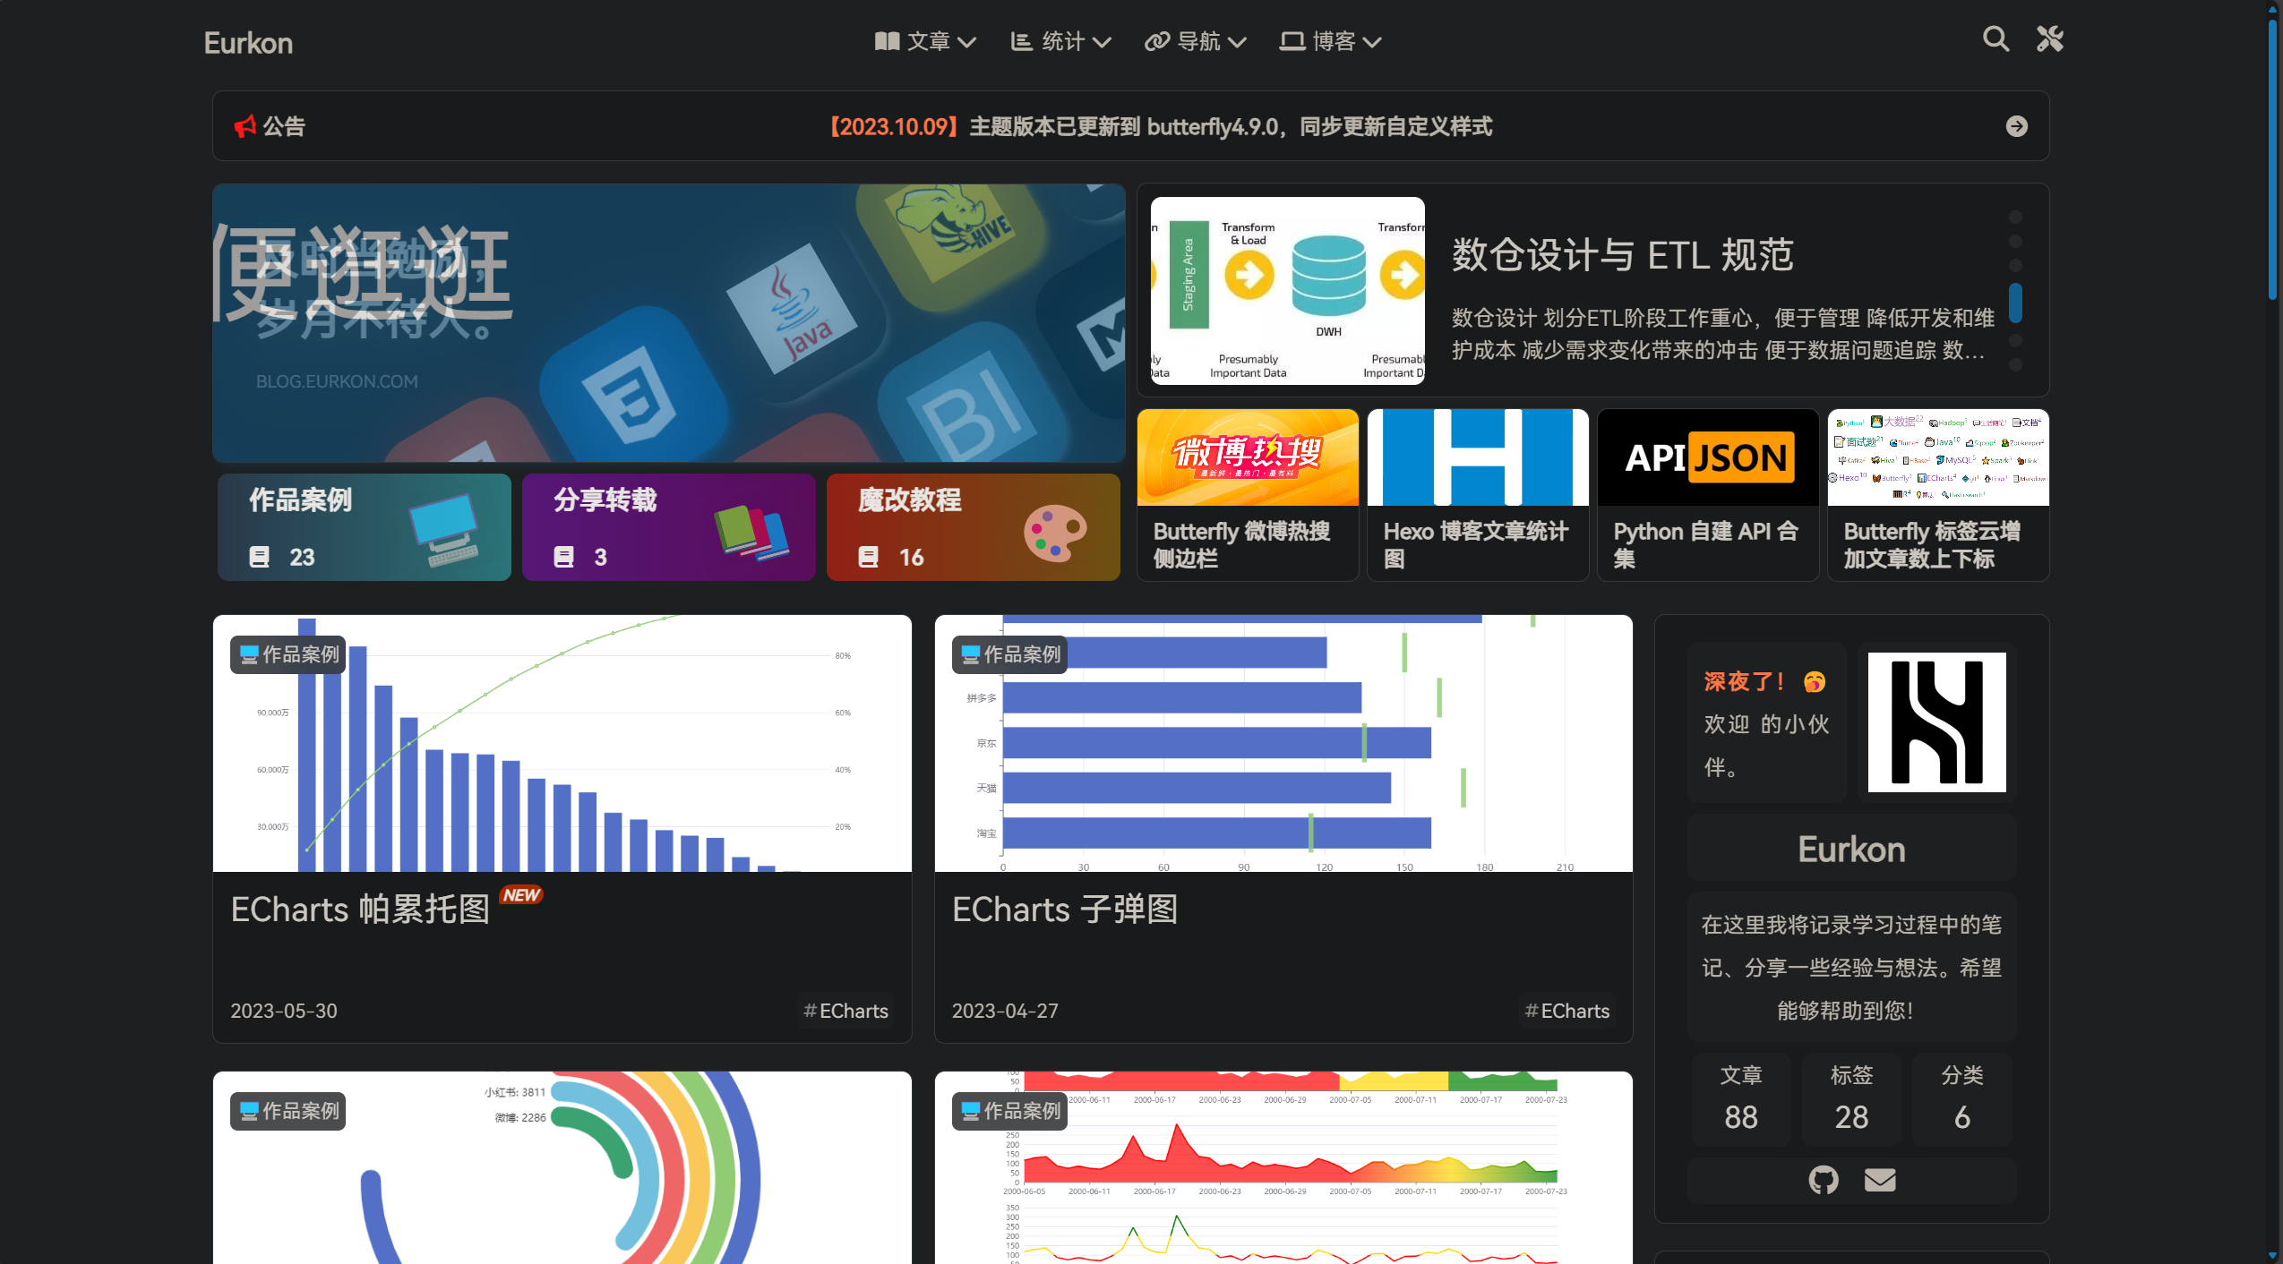Click the #ECharts tag on 帕累托图 post
The image size is (2283, 1264).
click(x=845, y=1011)
